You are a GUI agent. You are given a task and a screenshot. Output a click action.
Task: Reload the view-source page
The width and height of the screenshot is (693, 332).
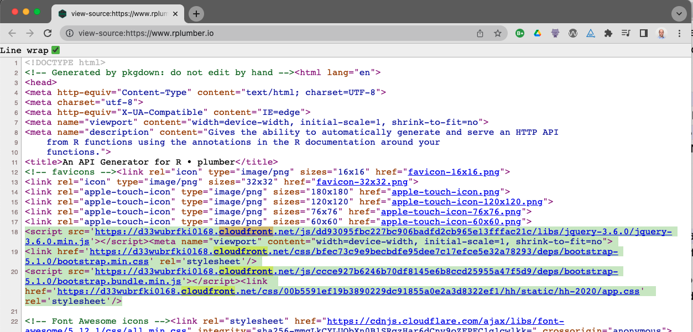(48, 33)
